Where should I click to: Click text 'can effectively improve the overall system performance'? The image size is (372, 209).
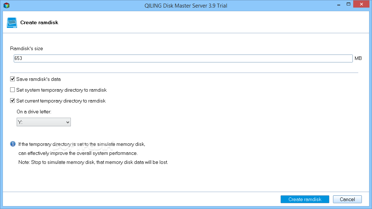(78, 153)
